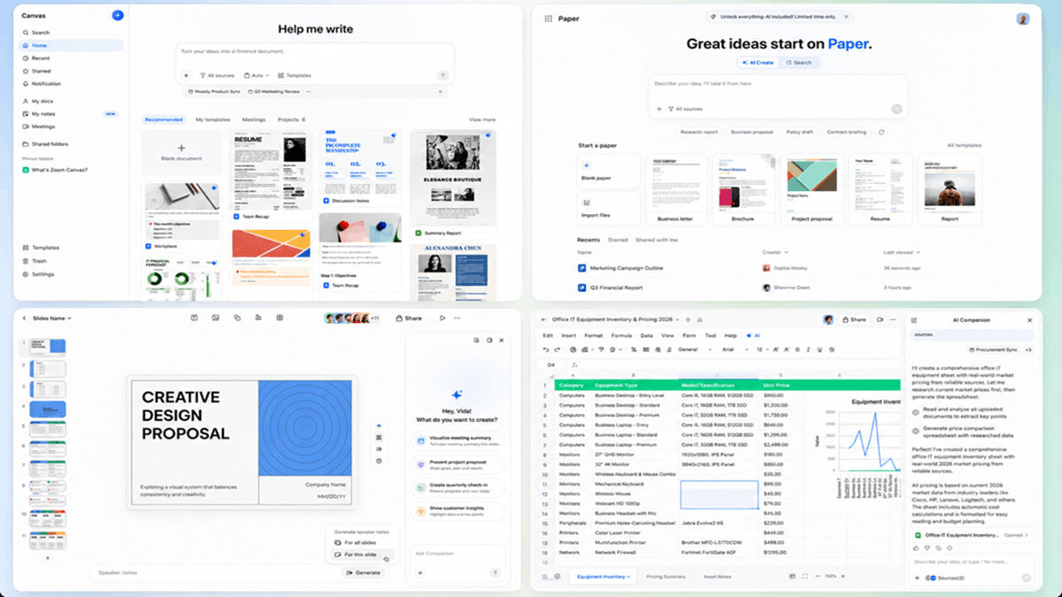Switch to Search mode in Paper
This screenshot has width=1062, height=597.
click(x=797, y=63)
